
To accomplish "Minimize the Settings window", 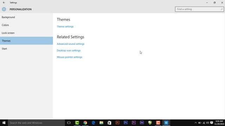I will point(207,2).
